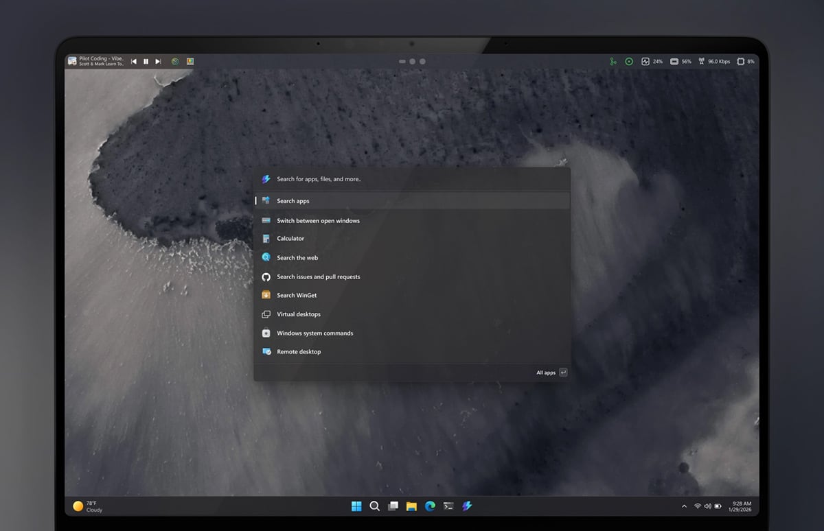Launch File Explorer from the taskbar
This screenshot has width=824, height=531.
[x=411, y=506]
